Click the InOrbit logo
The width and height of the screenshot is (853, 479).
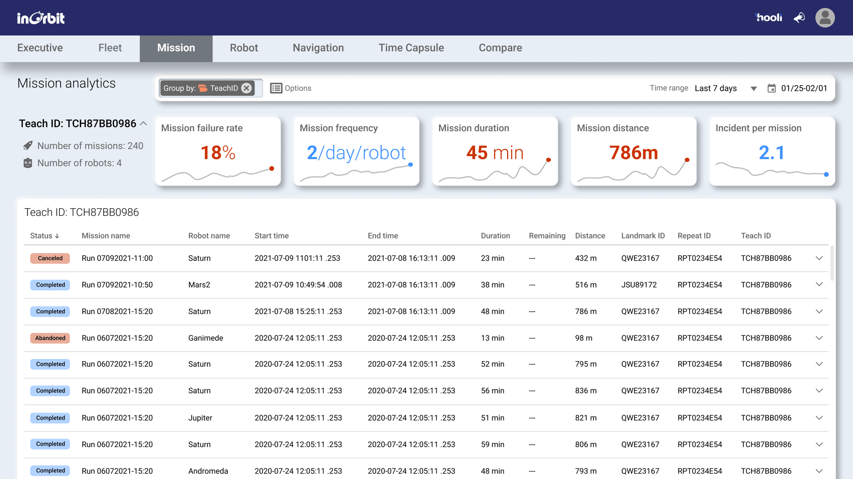click(41, 18)
